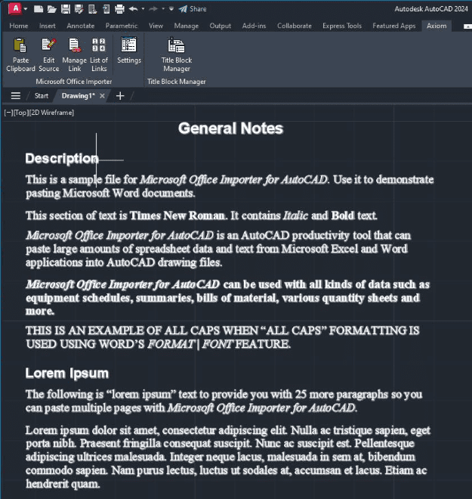Open from Web and Mobile icon
Image resolution: width=472 pixels, height=499 pixels.
tap(92, 9)
